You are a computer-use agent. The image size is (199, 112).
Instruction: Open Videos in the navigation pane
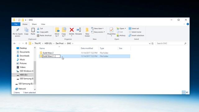tap(21, 67)
